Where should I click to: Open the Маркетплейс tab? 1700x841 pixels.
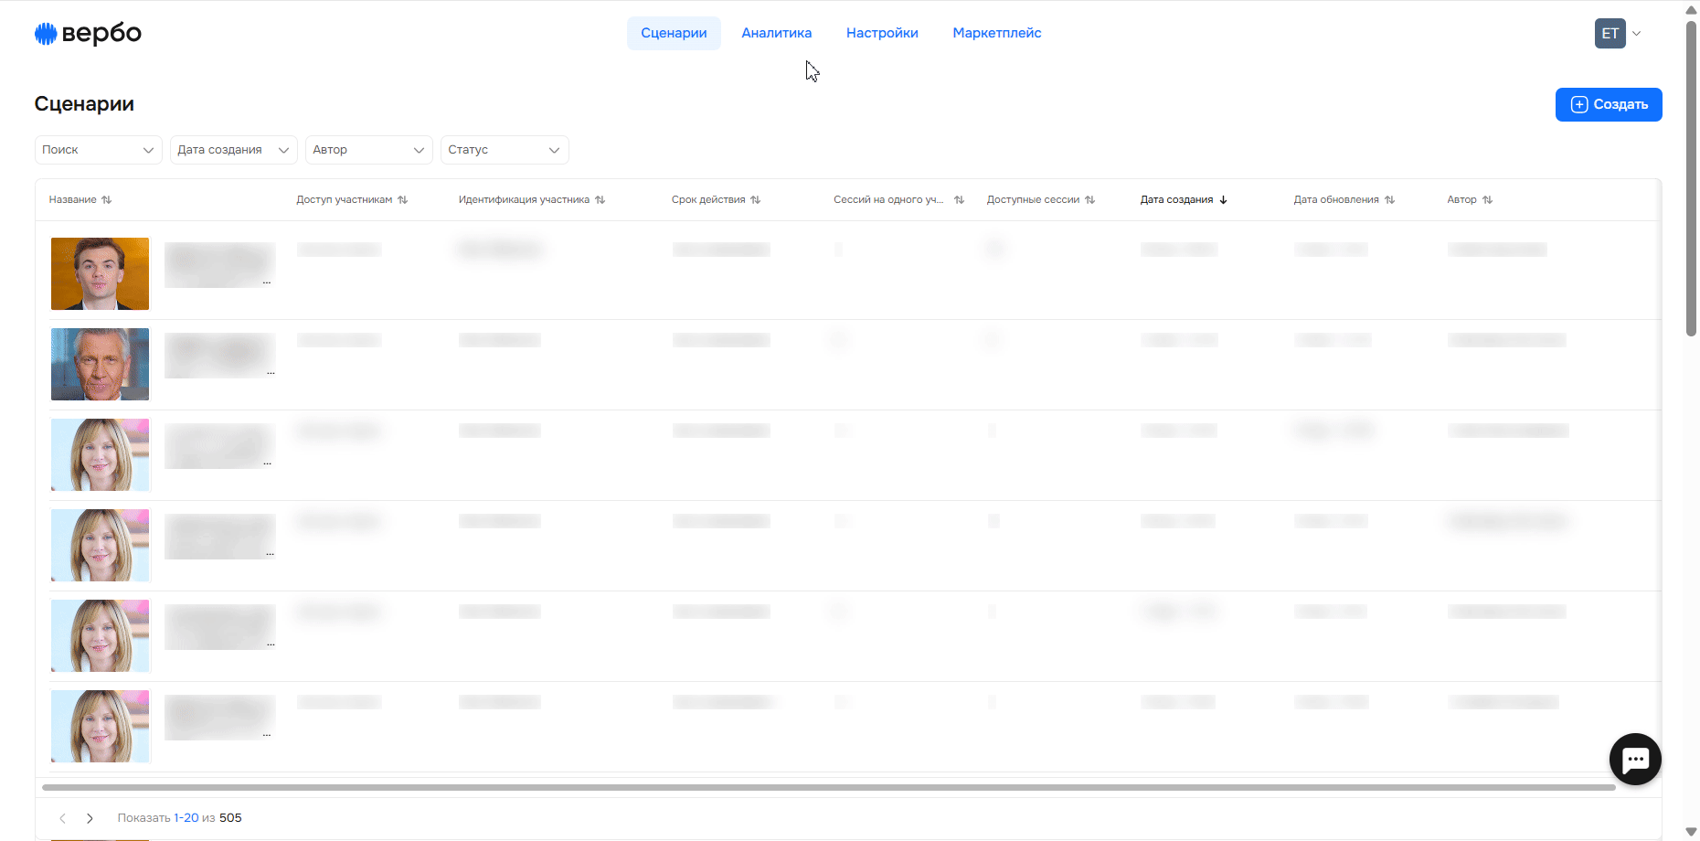tap(997, 33)
